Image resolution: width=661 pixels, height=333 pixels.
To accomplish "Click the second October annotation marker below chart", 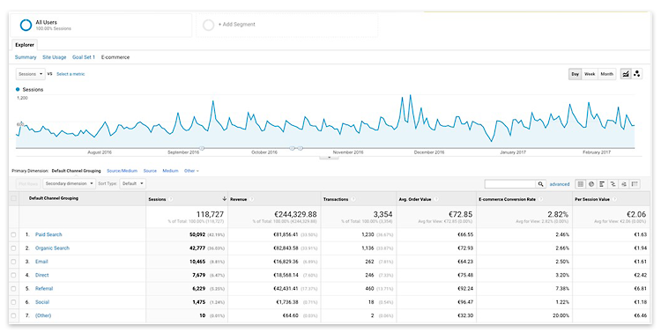I will (x=301, y=148).
